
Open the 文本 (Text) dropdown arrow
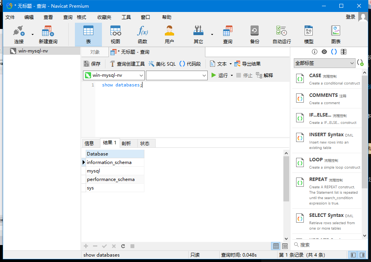coord(230,64)
